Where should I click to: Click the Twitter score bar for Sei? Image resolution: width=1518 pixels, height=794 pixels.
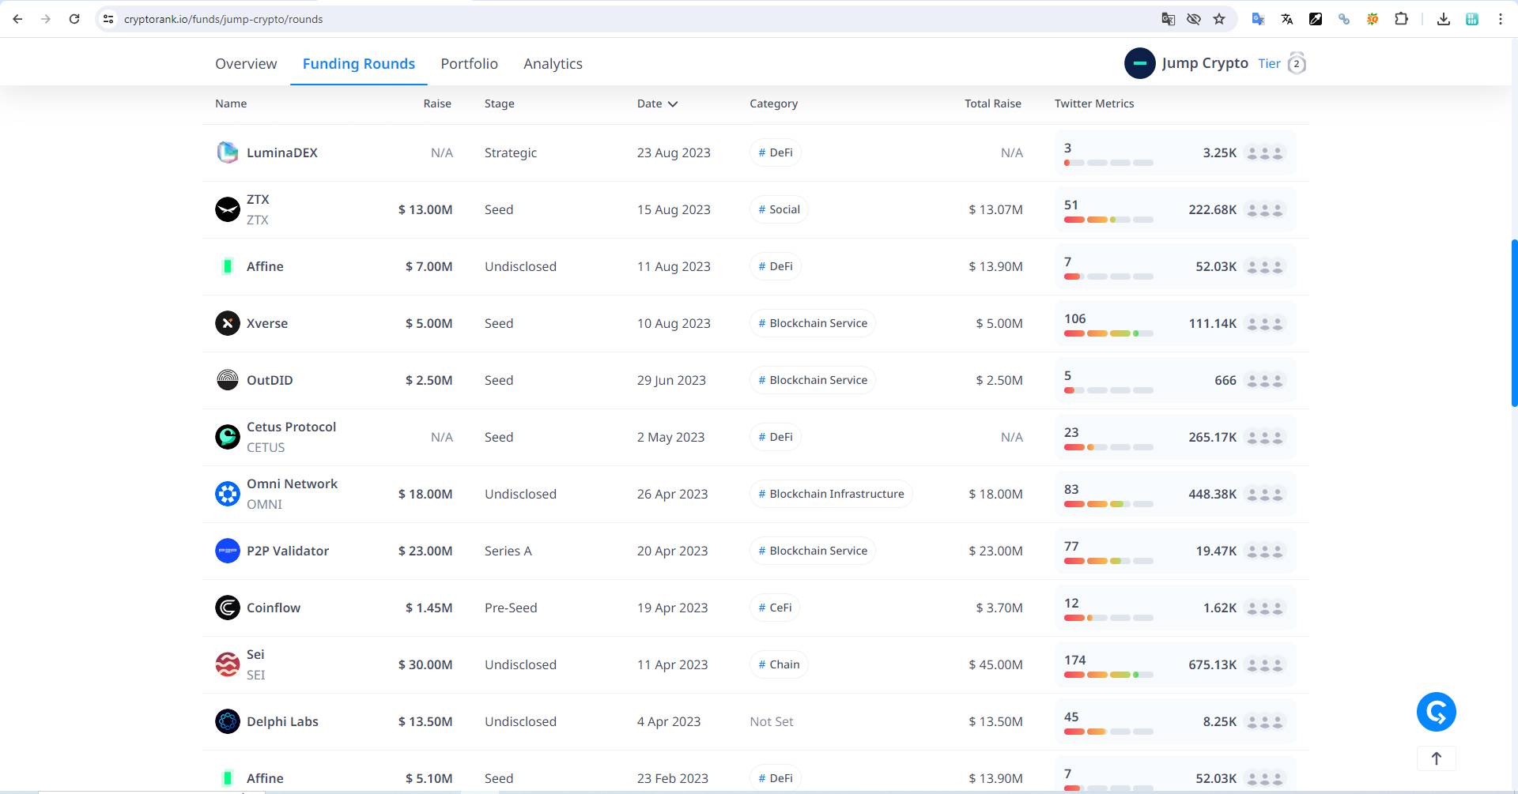tap(1108, 675)
